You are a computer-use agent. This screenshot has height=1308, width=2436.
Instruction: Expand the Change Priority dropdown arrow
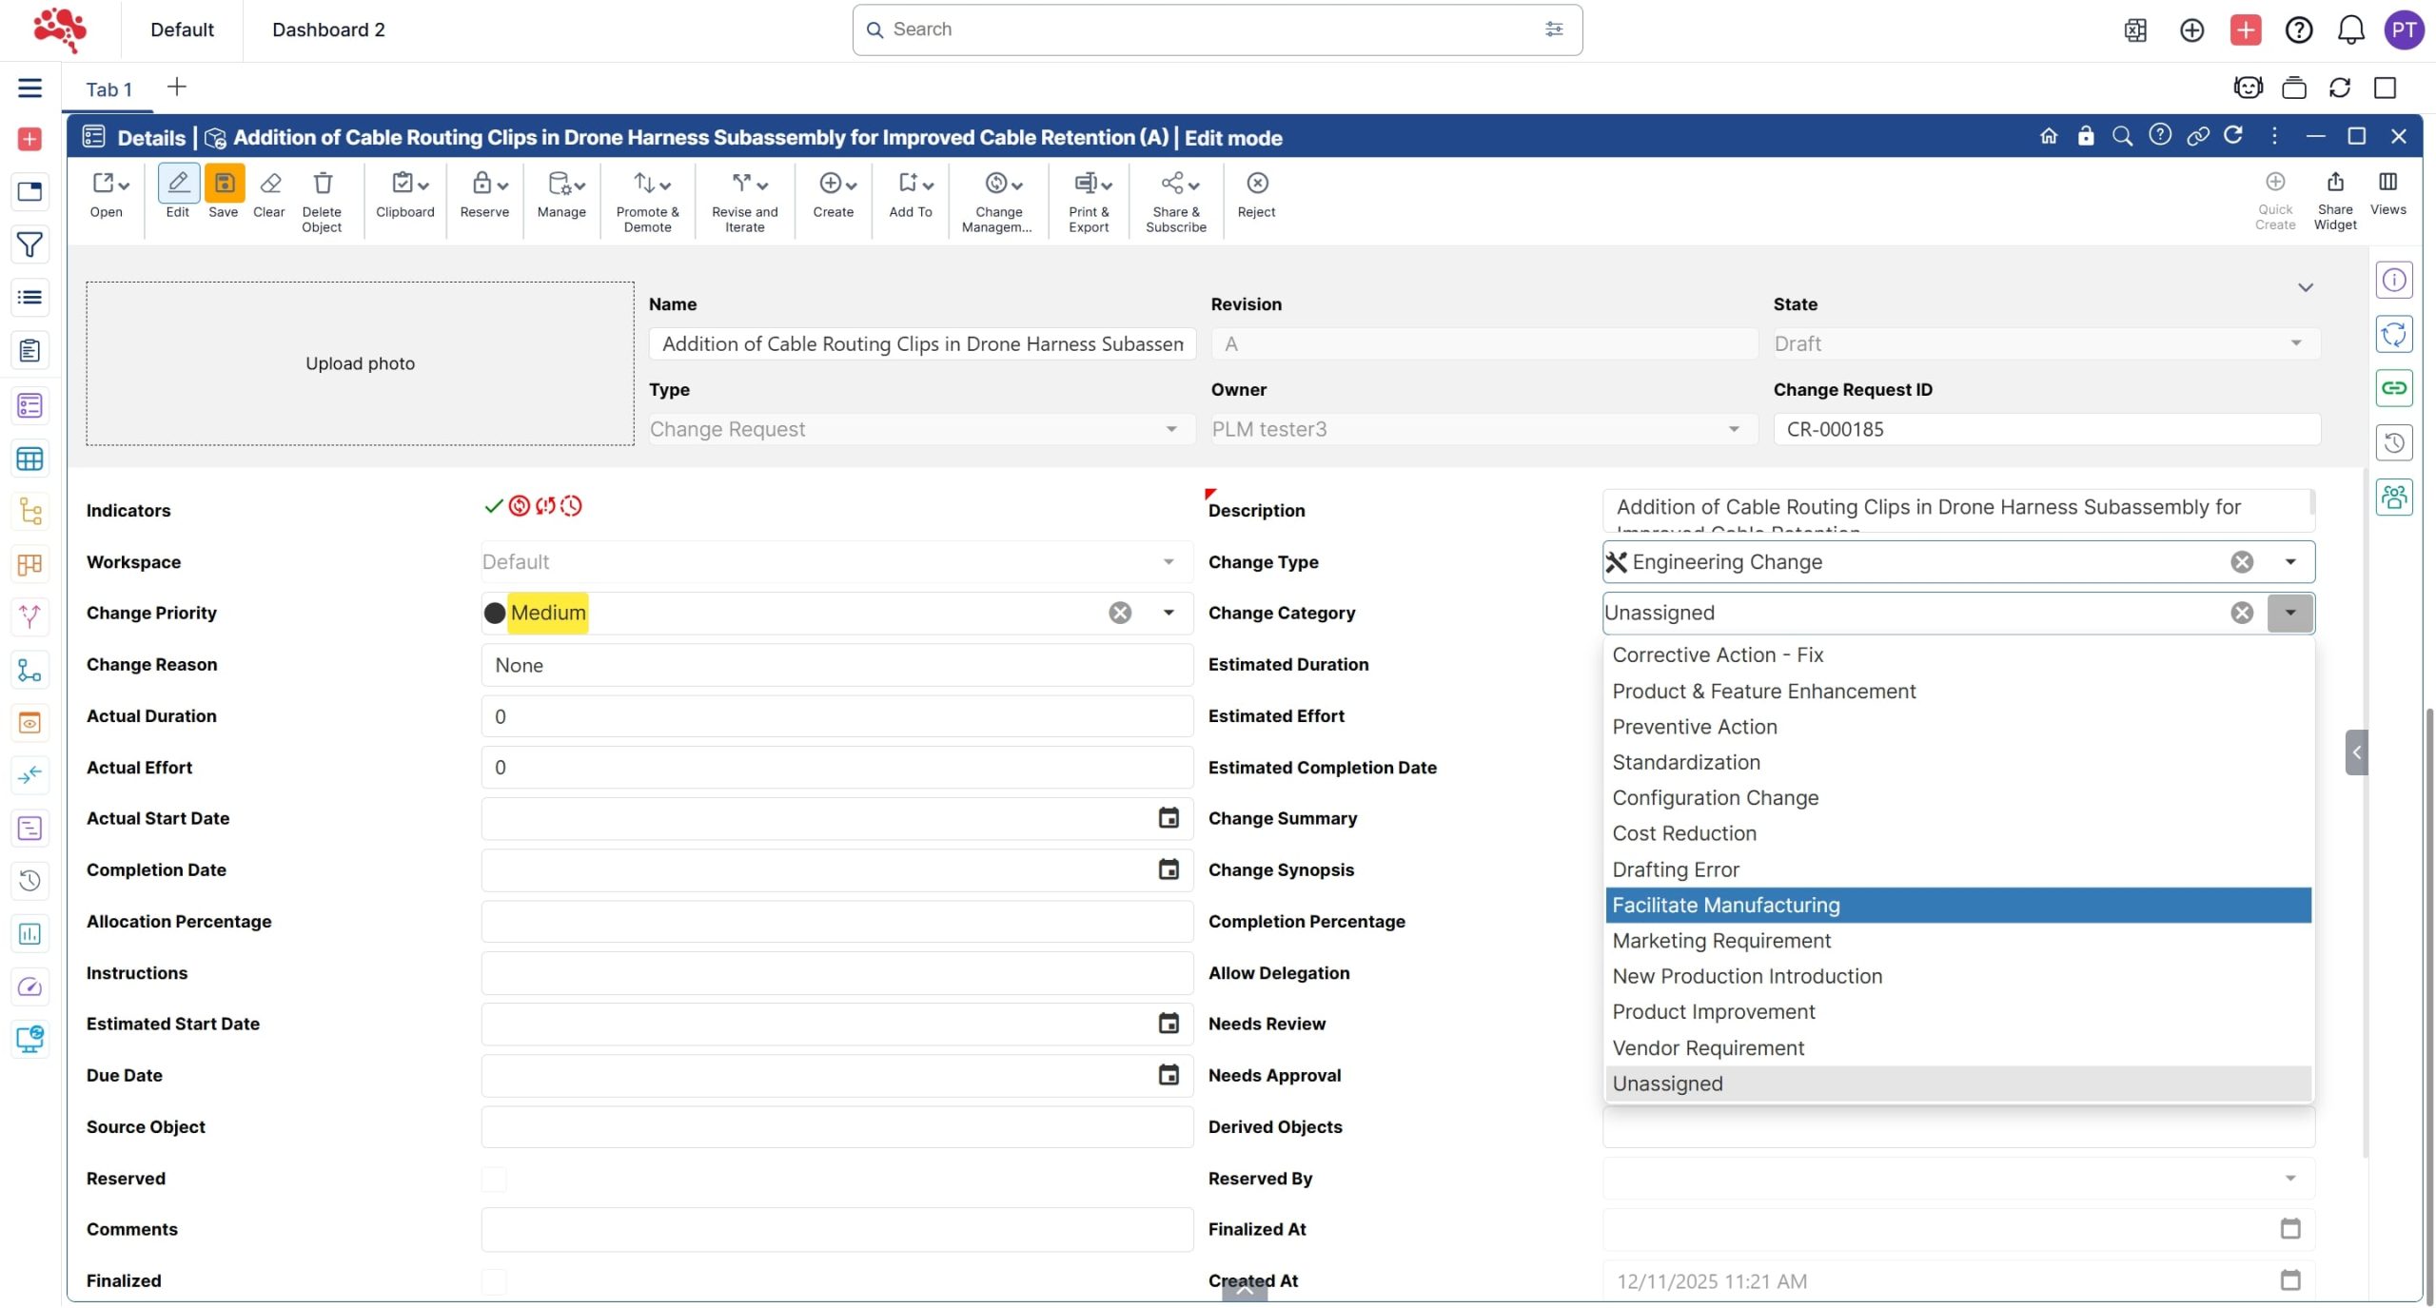coord(1168,613)
